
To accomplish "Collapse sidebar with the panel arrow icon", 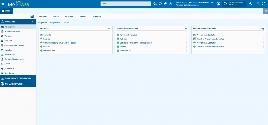I will pos(32,16).
